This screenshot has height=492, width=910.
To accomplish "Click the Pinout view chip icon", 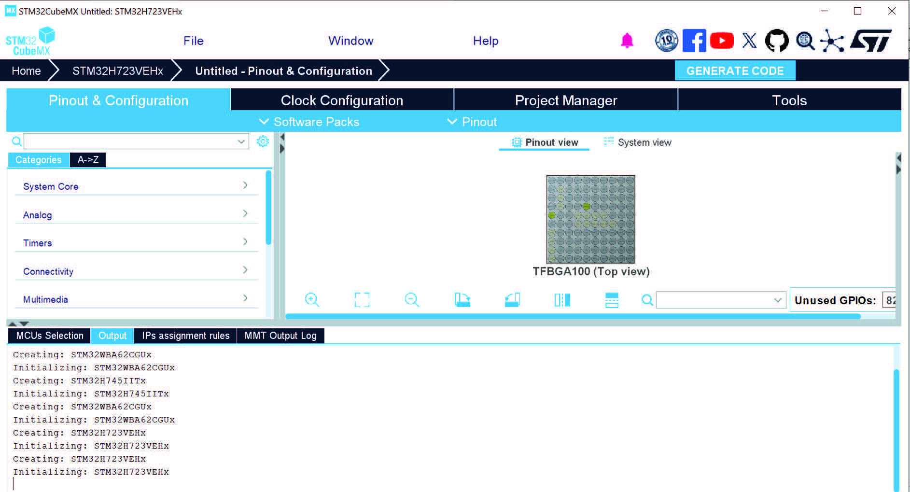I will [x=517, y=142].
